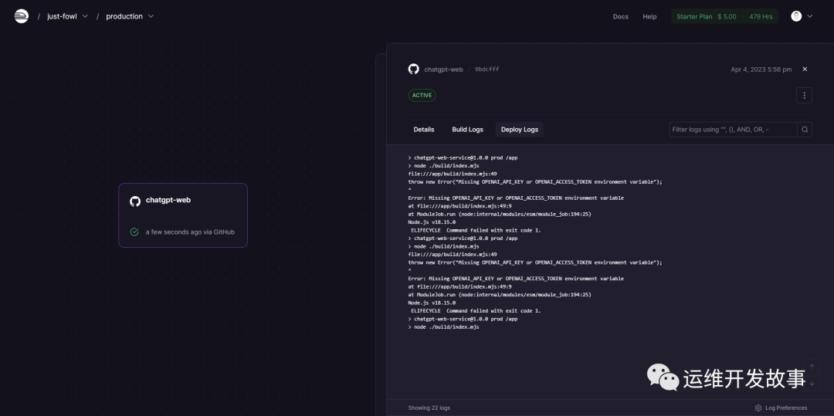Jump to latest logs with down arrow
This screenshot has width=834, height=416.
[x=811, y=384]
